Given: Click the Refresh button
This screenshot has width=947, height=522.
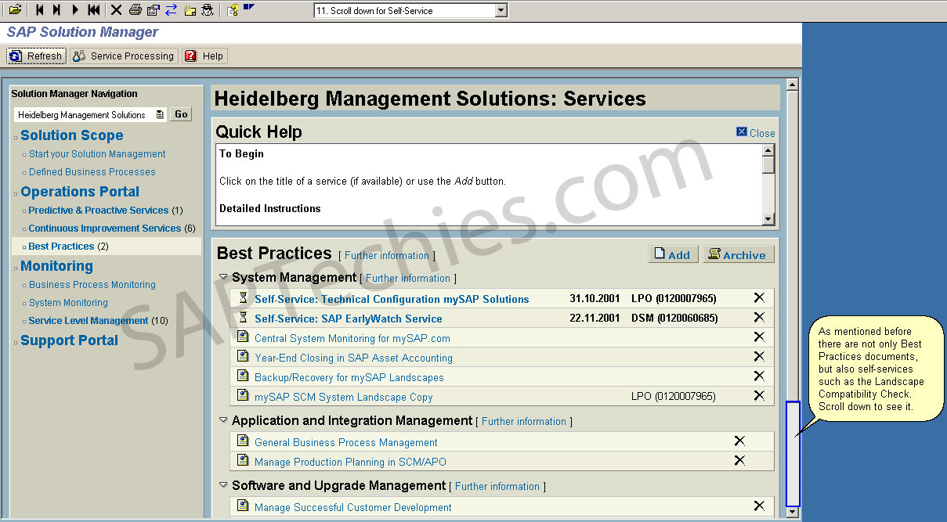Looking at the screenshot, I should pyautogui.click(x=36, y=56).
